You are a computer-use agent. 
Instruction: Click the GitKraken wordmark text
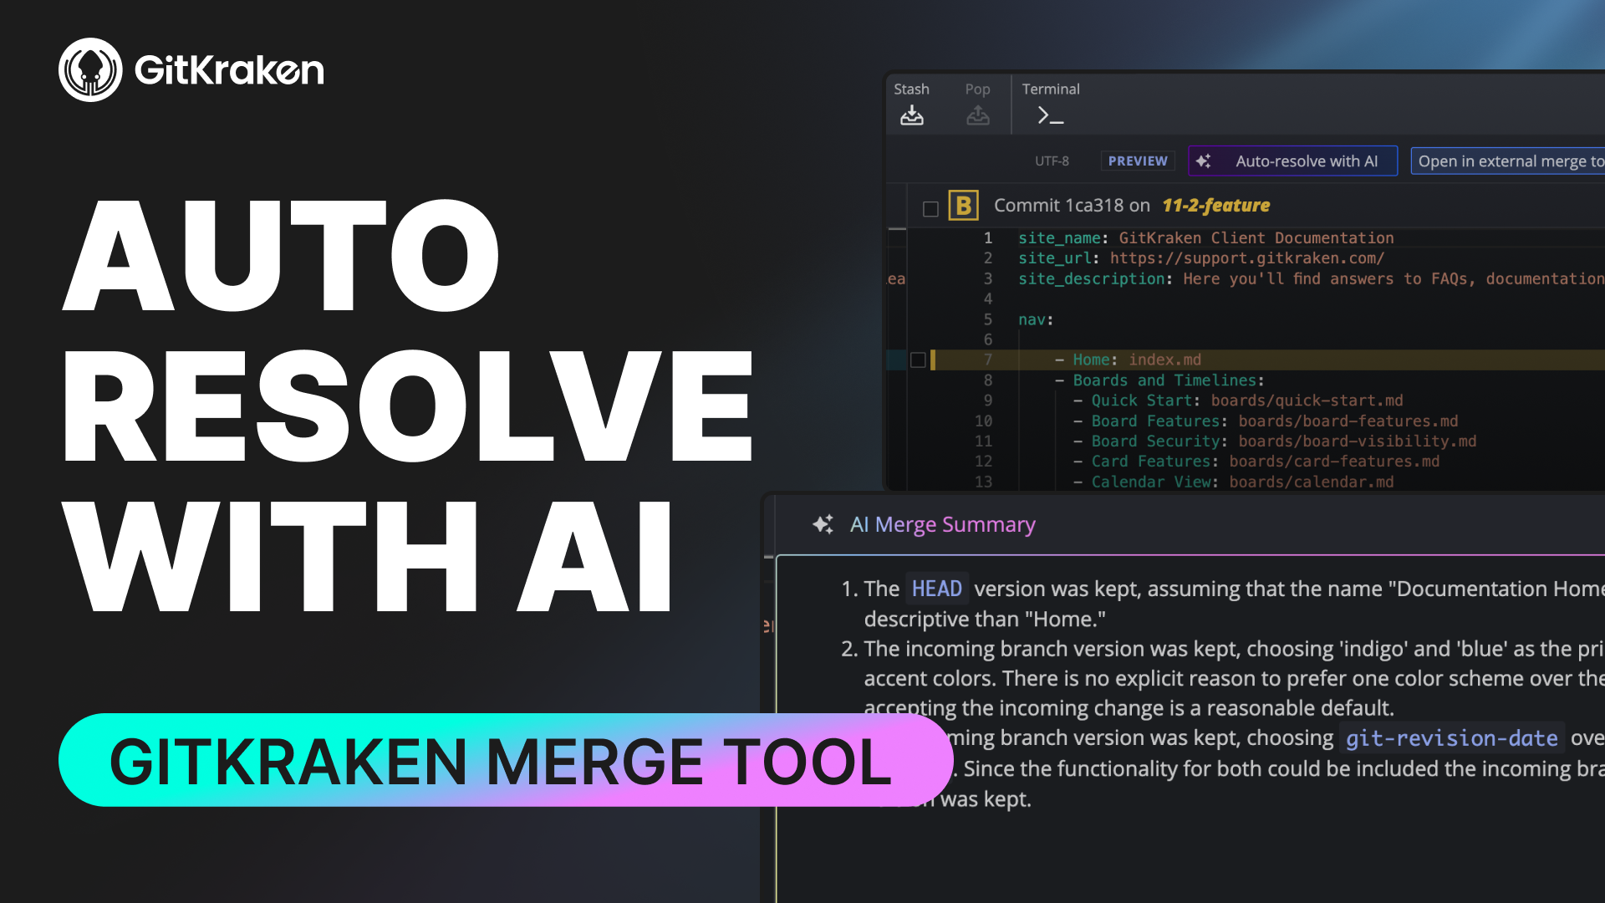tap(229, 70)
